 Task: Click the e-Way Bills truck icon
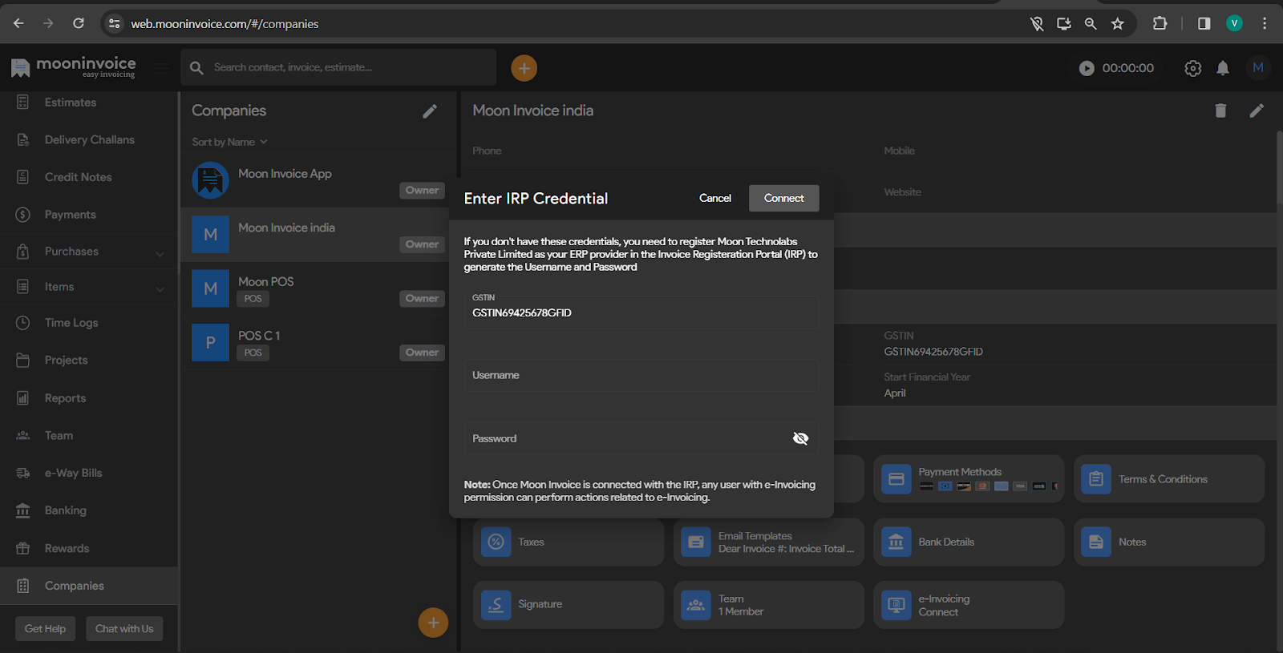pyautogui.click(x=23, y=474)
